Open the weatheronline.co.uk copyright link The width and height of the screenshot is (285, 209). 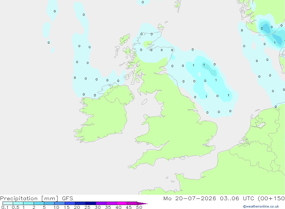coord(261,206)
